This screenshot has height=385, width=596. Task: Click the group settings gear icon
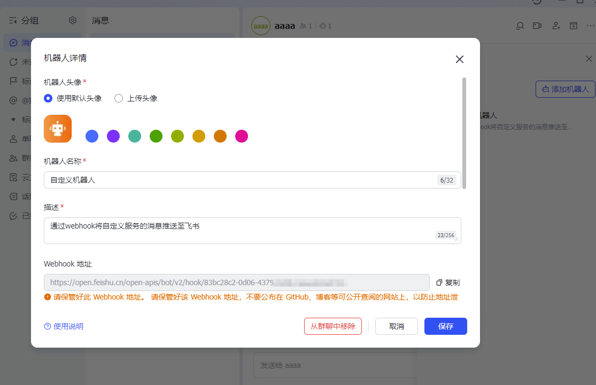73,20
